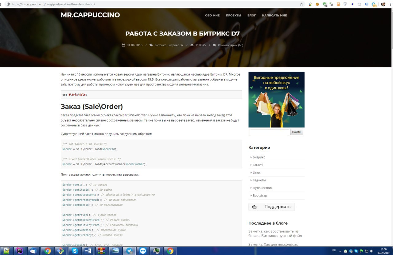Click the post date 01.04.2016
This screenshot has height=255, width=393.
[x=134, y=45]
